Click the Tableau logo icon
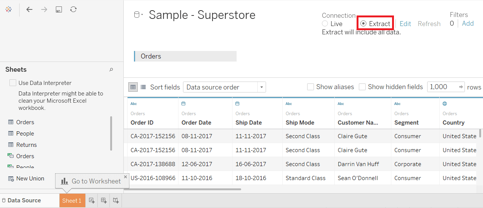 (9, 9)
